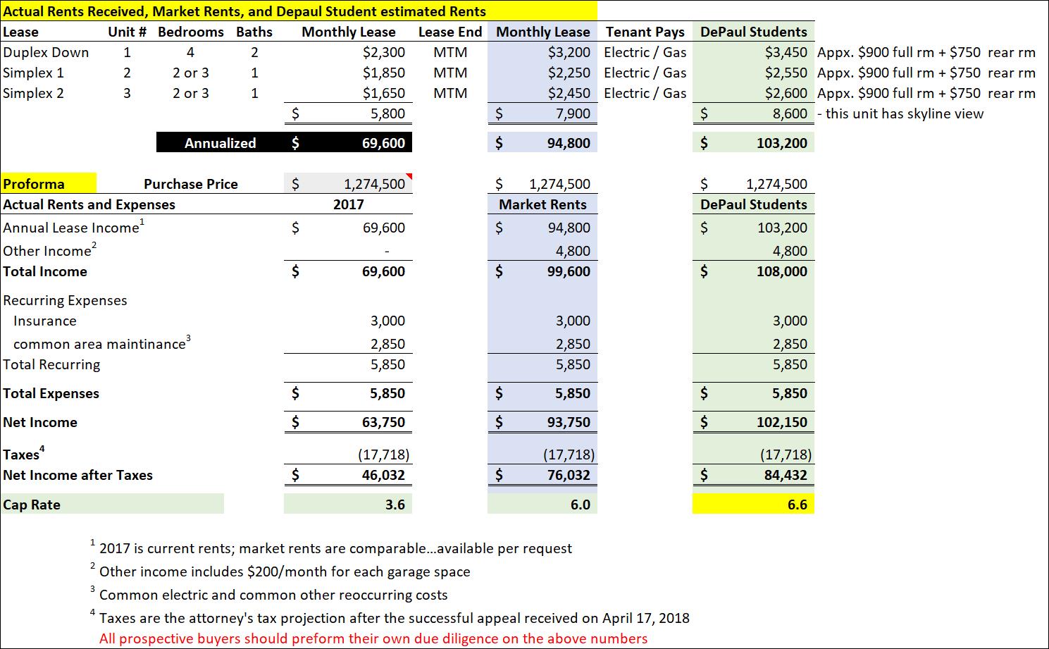
Task: Select the 'Other Income' row label
Action: tap(49, 249)
